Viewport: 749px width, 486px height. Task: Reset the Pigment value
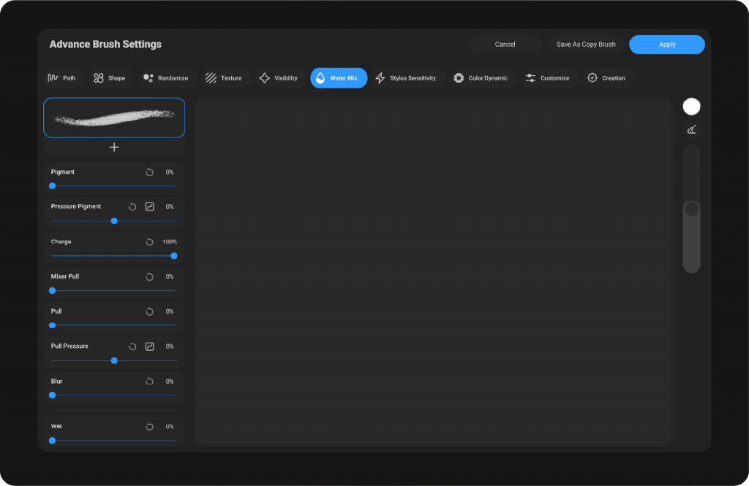click(x=149, y=172)
